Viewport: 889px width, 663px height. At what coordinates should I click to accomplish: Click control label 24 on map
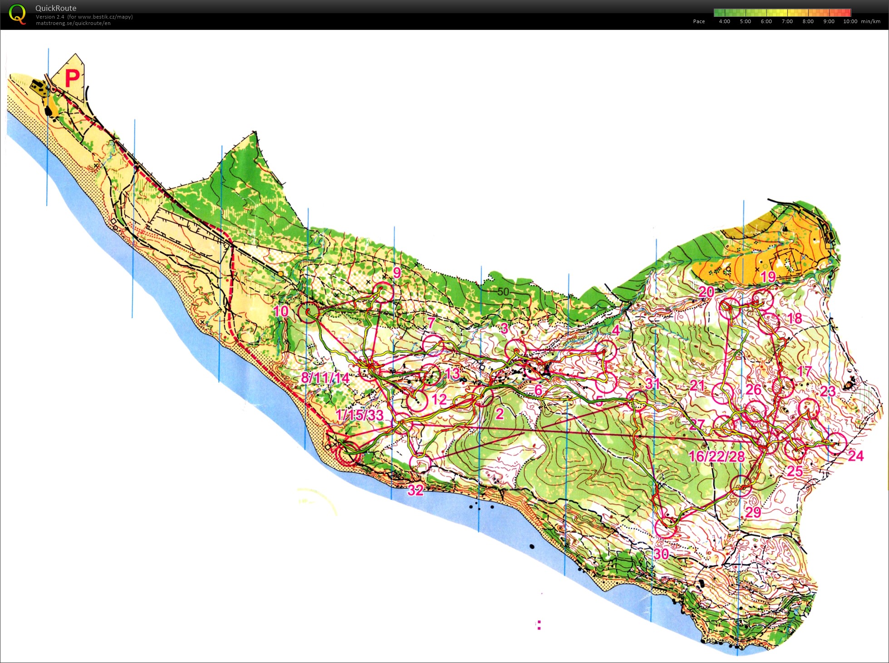click(855, 455)
